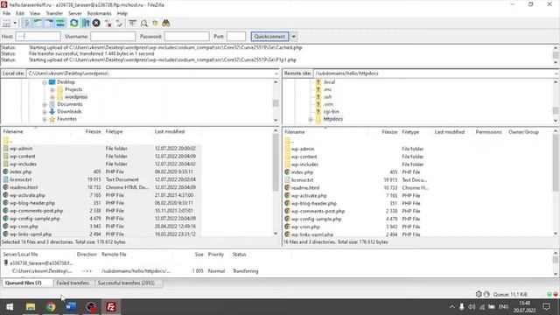Screen dimensions: 560x315
Task: Cancel the current operation
Action: (x=96, y=24)
